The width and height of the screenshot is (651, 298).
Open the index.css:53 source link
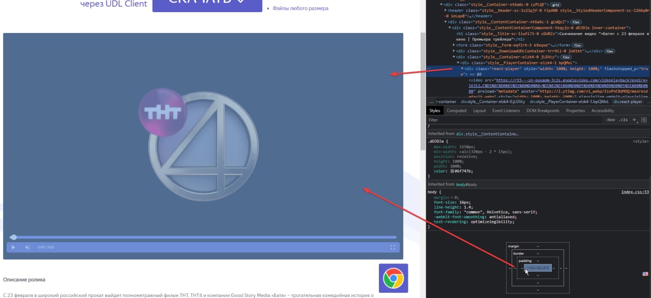pyautogui.click(x=635, y=192)
